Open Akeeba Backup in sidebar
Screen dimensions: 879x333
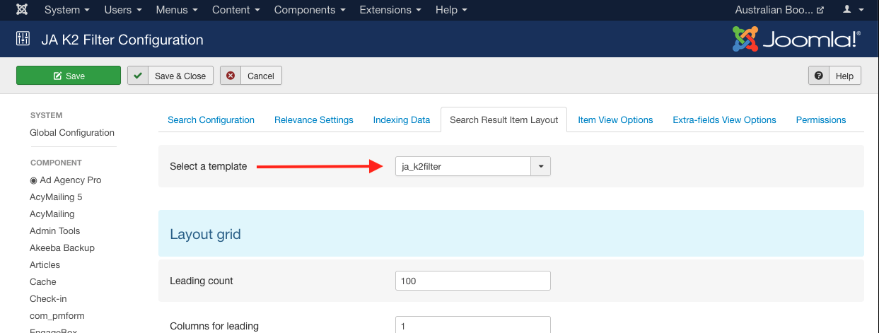click(62, 247)
